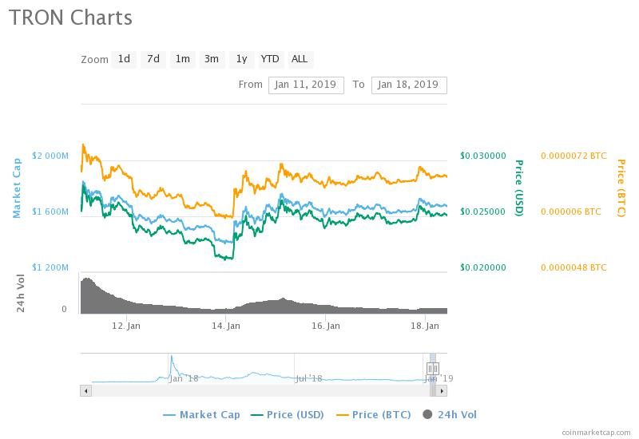Image resolution: width=639 pixels, height=439 pixels.
Task: Set zoom range to 1d
Action: pos(124,59)
